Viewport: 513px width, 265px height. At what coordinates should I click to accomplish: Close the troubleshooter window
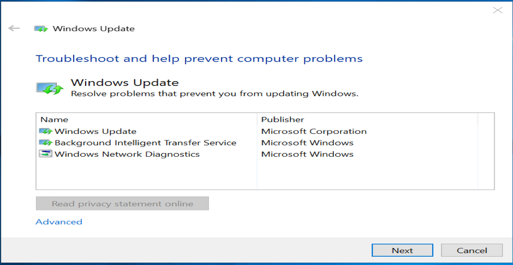497,10
